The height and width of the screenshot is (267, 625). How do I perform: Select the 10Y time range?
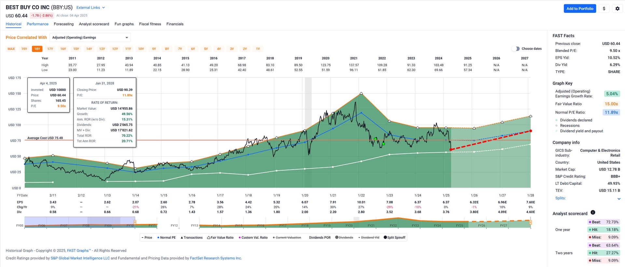141,49
